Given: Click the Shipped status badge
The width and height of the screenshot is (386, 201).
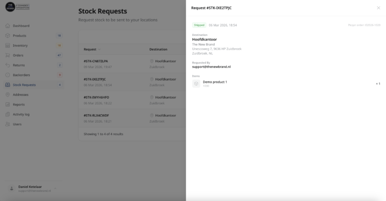Looking at the screenshot, I should [199, 25].
